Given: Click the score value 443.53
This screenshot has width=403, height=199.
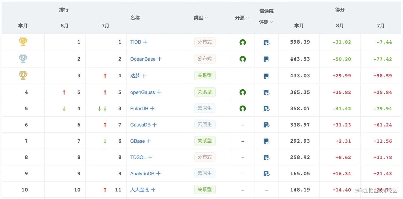Looking at the screenshot, I should [x=300, y=59].
